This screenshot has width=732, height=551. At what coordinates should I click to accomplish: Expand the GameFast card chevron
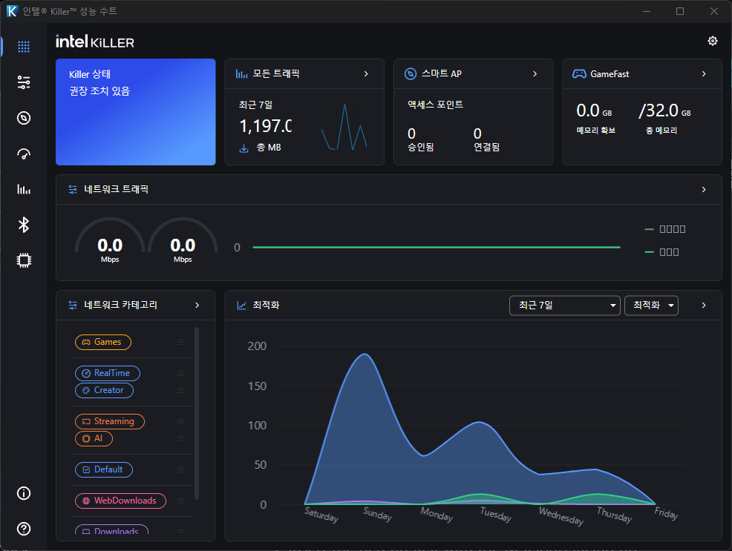(x=704, y=73)
